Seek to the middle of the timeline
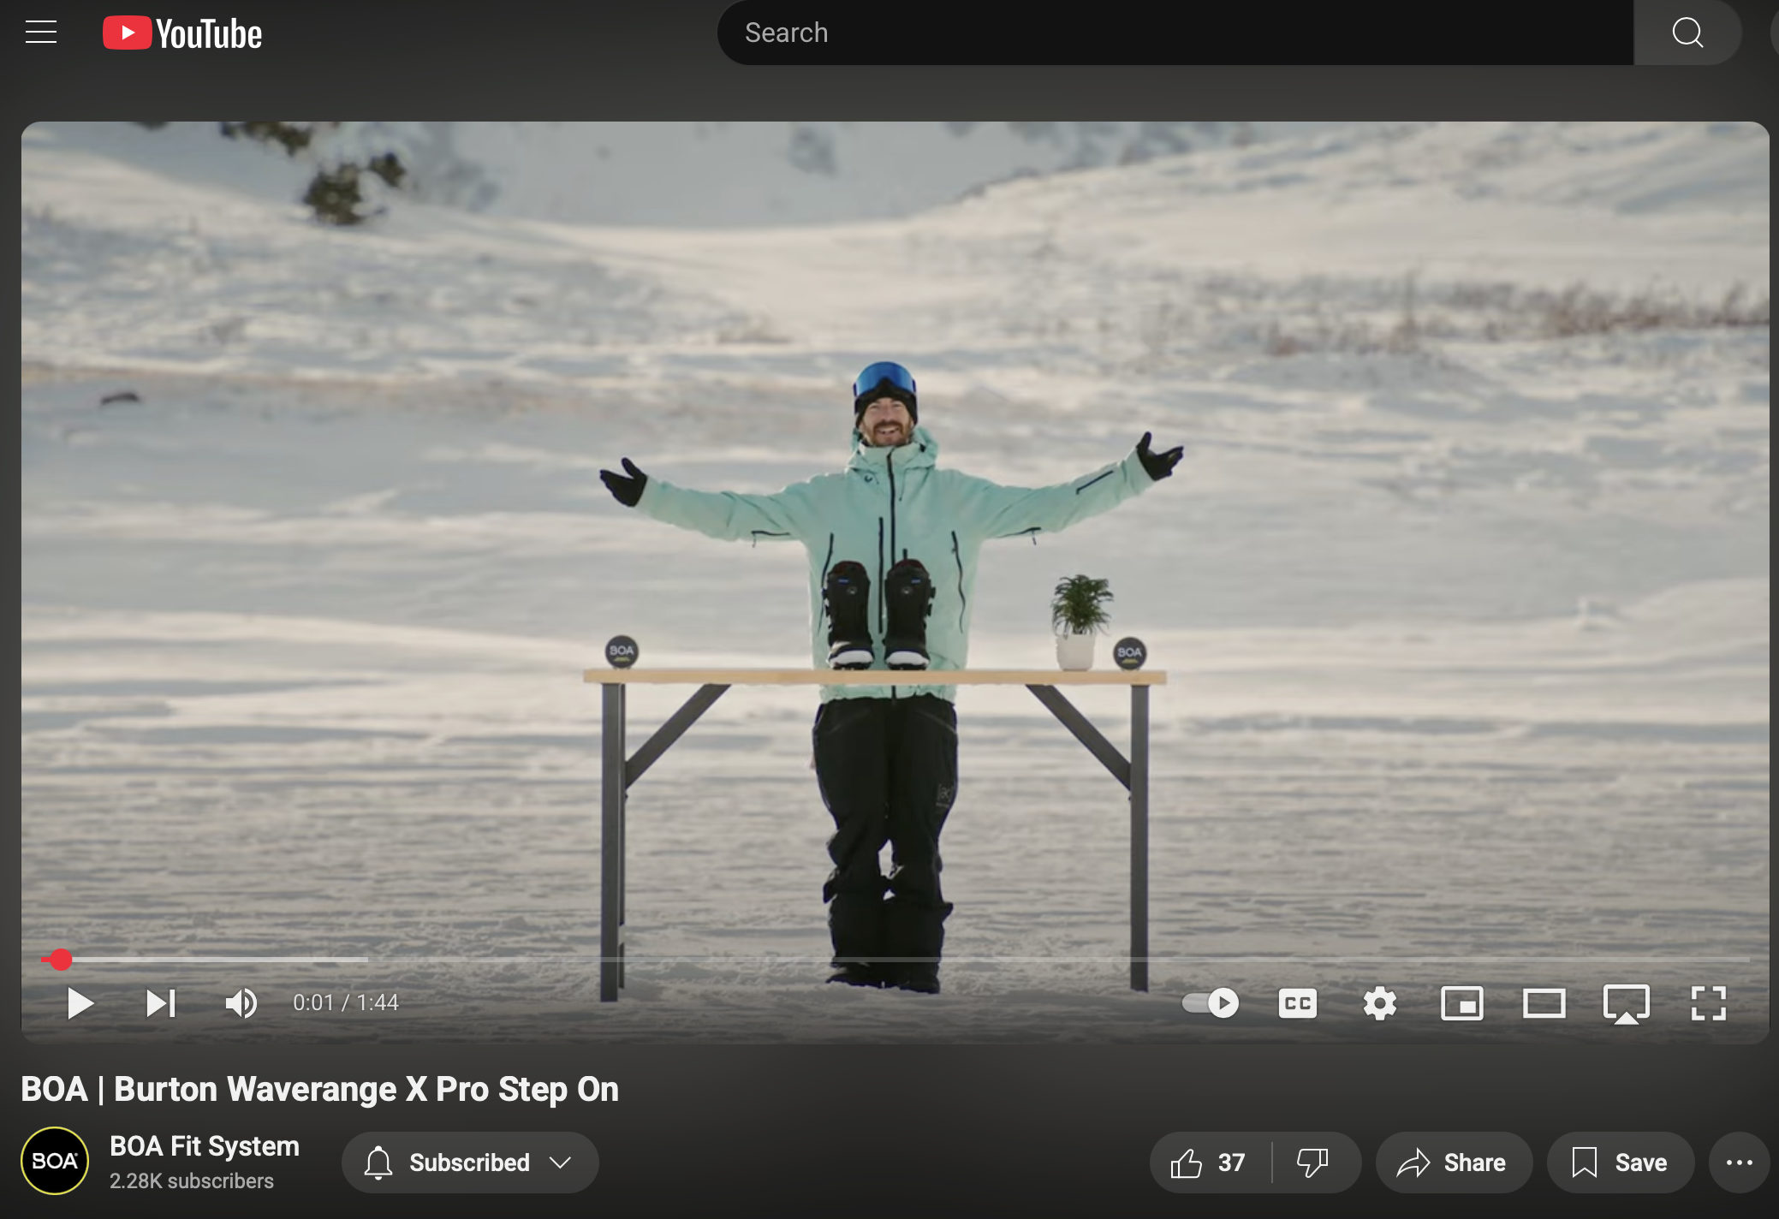 895,960
